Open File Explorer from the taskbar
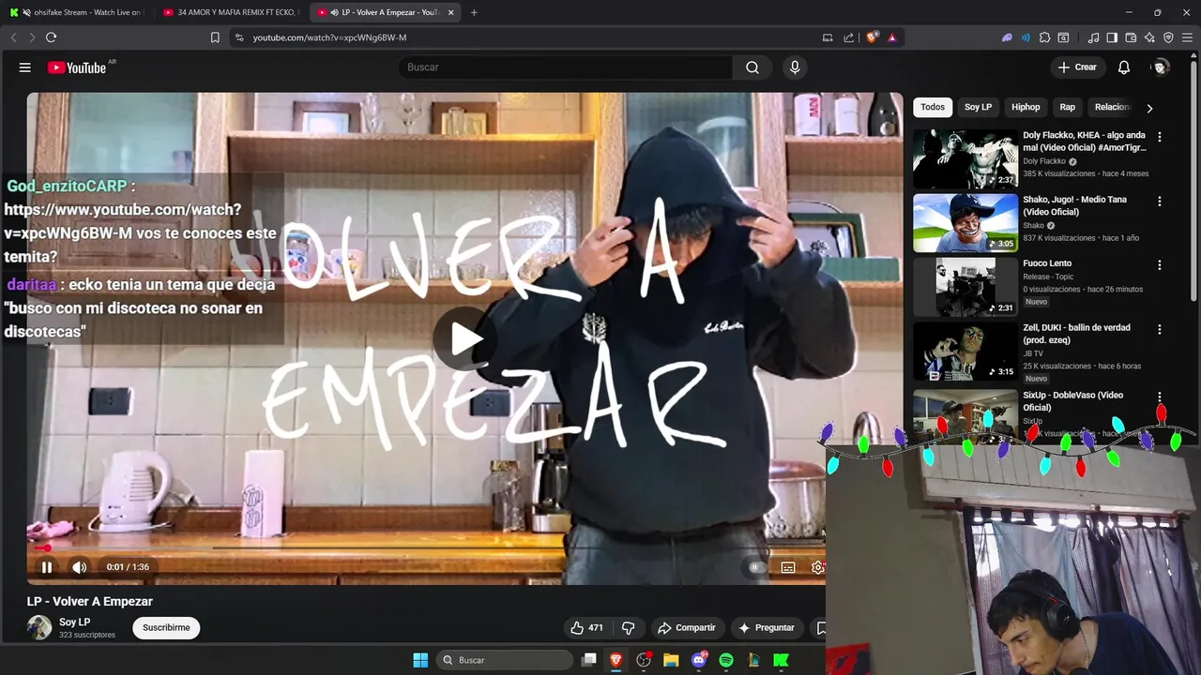Screen dimensions: 1201x675 coord(671,660)
